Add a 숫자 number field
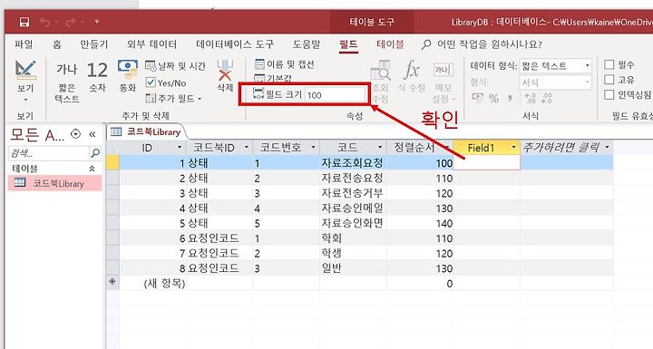Screen dimensions: 653x349 pyautogui.click(x=97, y=77)
